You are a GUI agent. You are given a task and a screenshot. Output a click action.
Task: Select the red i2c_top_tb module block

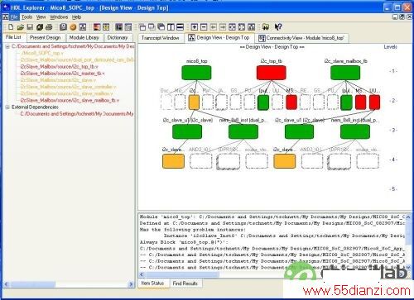pos(272,73)
